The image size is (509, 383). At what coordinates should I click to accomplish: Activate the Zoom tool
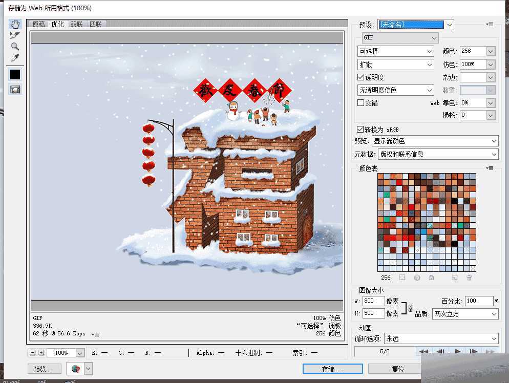click(x=15, y=46)
